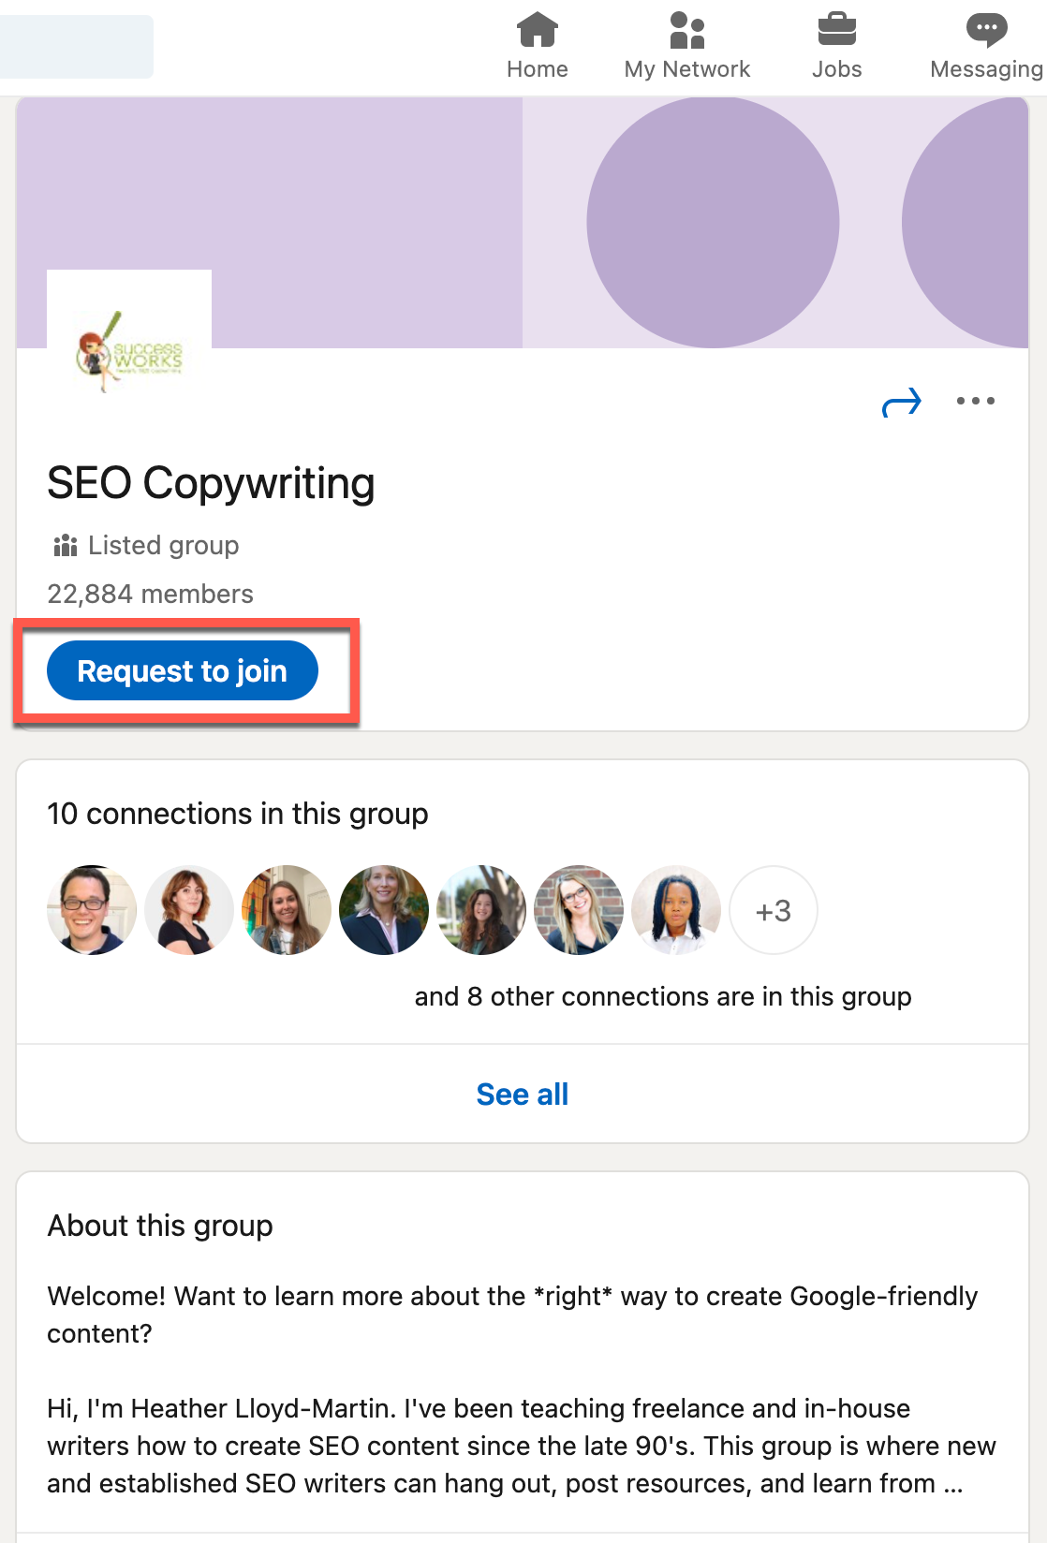Expand the truncated group description ellipsis
This screenshot has width=1047, height=1543.
952,1484
